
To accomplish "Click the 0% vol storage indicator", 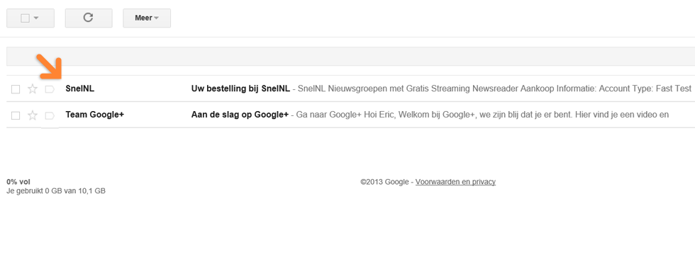I will (x=18, y=182).
